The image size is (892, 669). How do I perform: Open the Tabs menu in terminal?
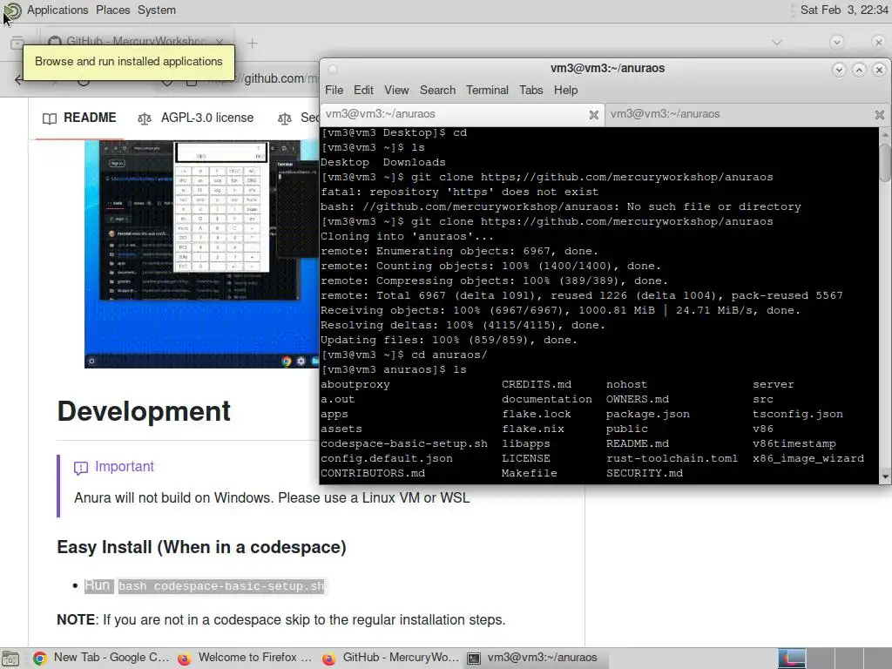point(530,90)
